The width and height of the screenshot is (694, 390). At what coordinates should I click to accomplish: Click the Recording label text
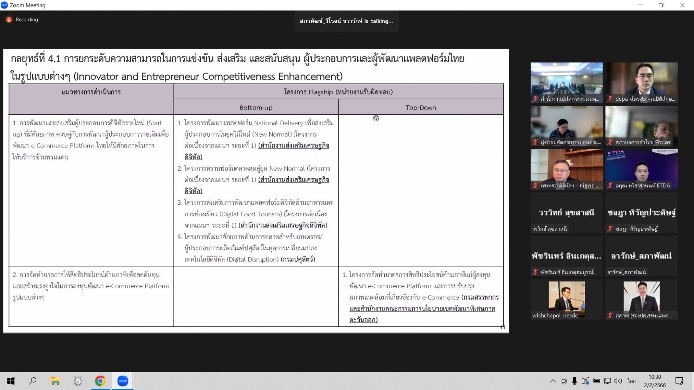27,20
